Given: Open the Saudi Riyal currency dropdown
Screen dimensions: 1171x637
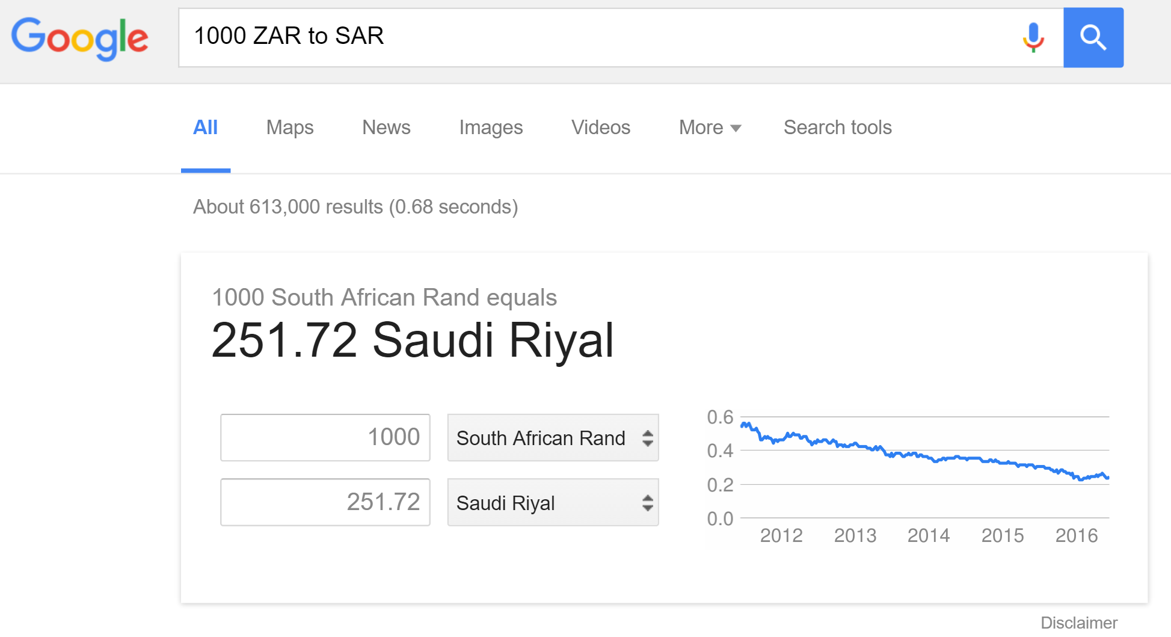Looking at the screenshot, I should tap(553, 502).
